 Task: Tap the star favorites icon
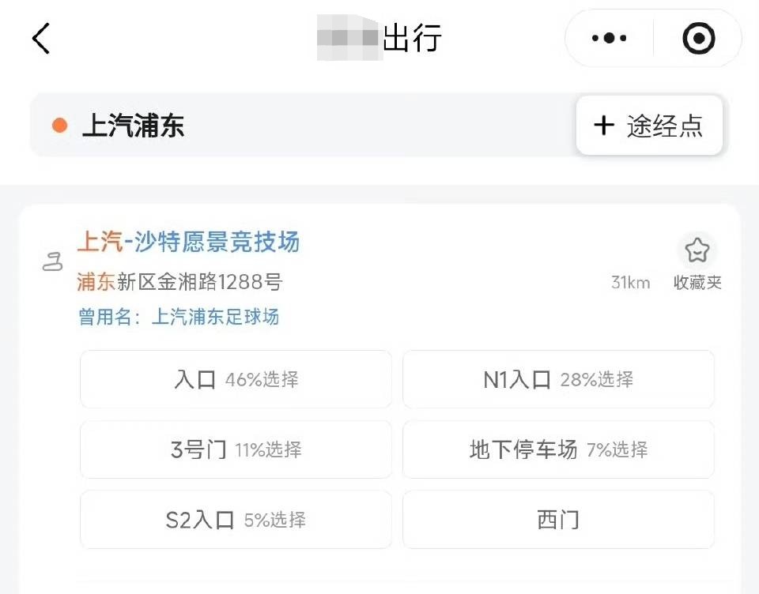tap(697, 250)
